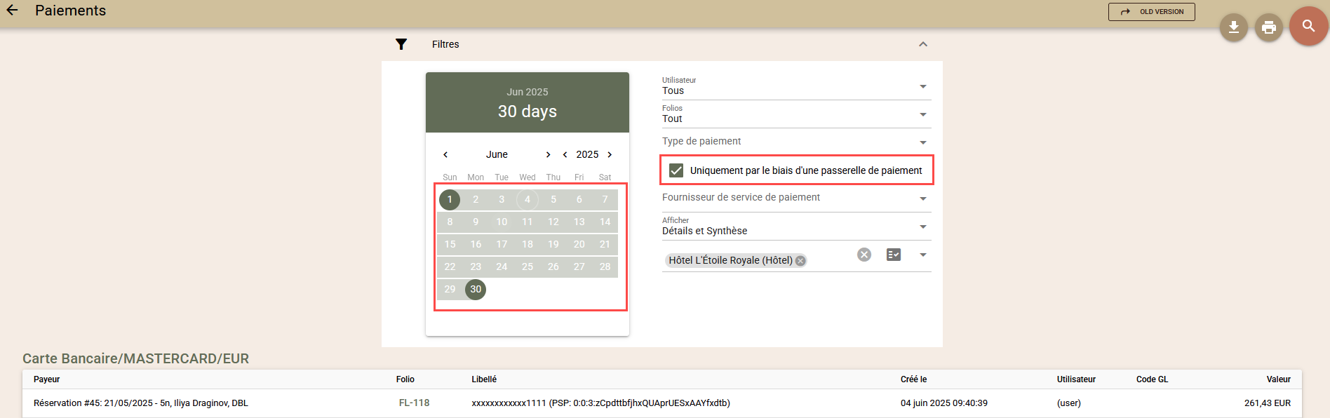Viewport: 1330px width, 418px height.
Task: Click the 30 days header text
Action: [528, 112]
